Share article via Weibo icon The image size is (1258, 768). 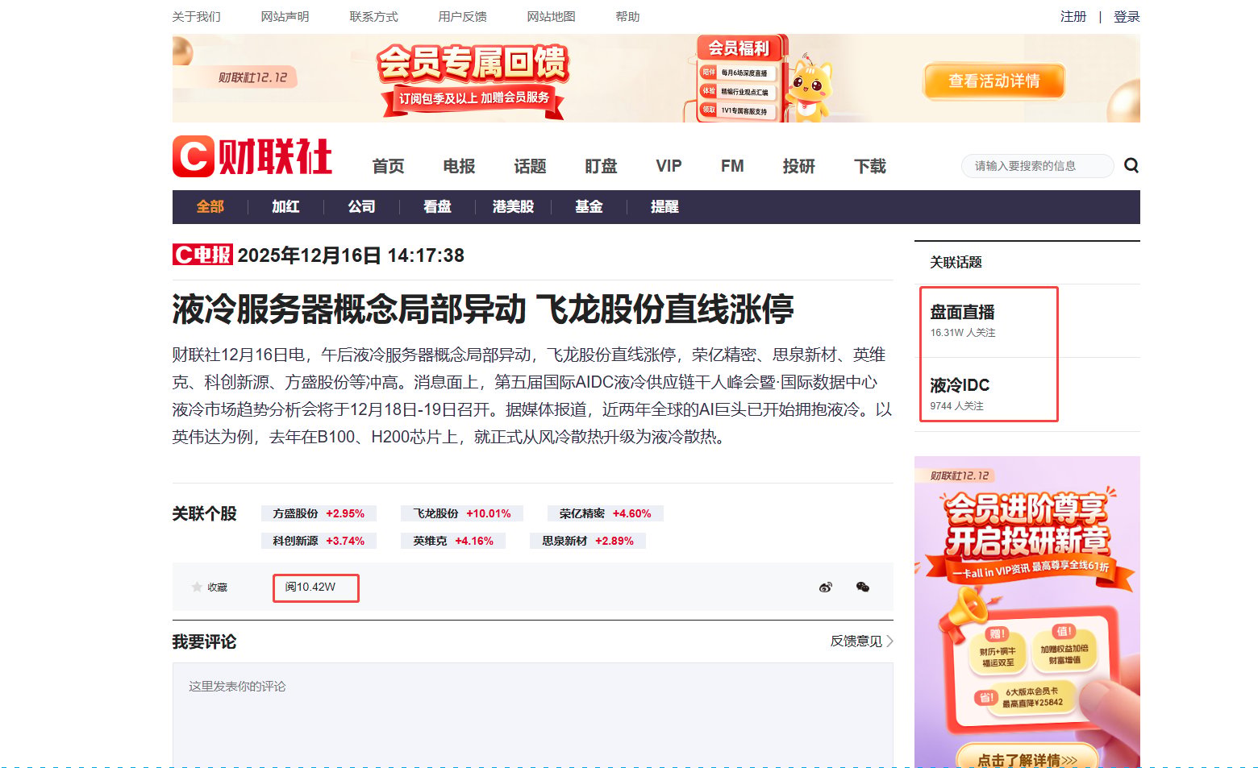[x=825, y=587]
